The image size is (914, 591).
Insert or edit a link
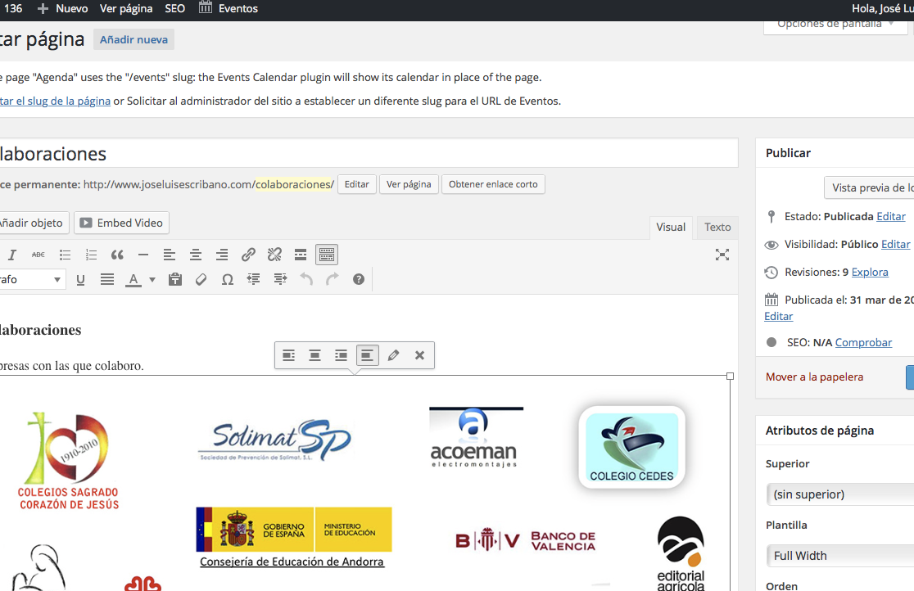(x=248, y=255)
